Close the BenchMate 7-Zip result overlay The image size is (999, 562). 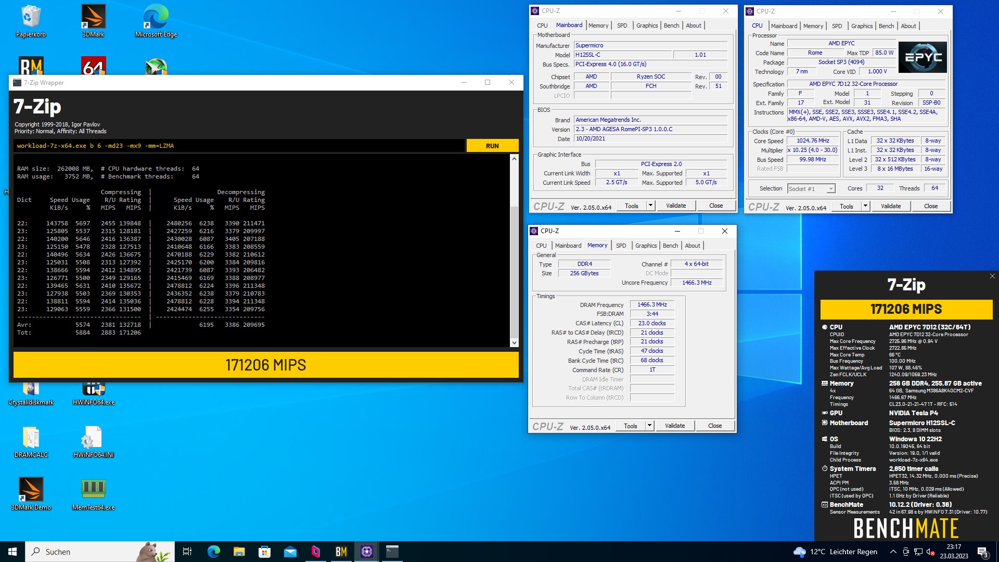click(x=992, y=276)
